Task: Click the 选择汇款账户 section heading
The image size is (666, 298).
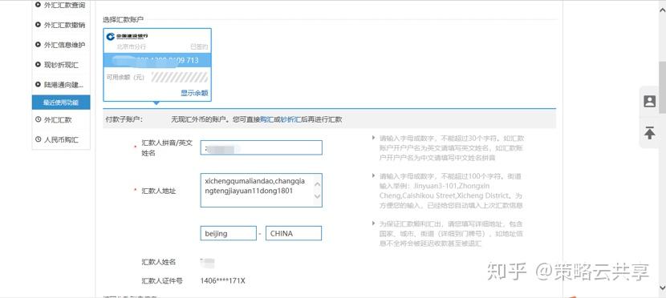Action: (124, 19)
